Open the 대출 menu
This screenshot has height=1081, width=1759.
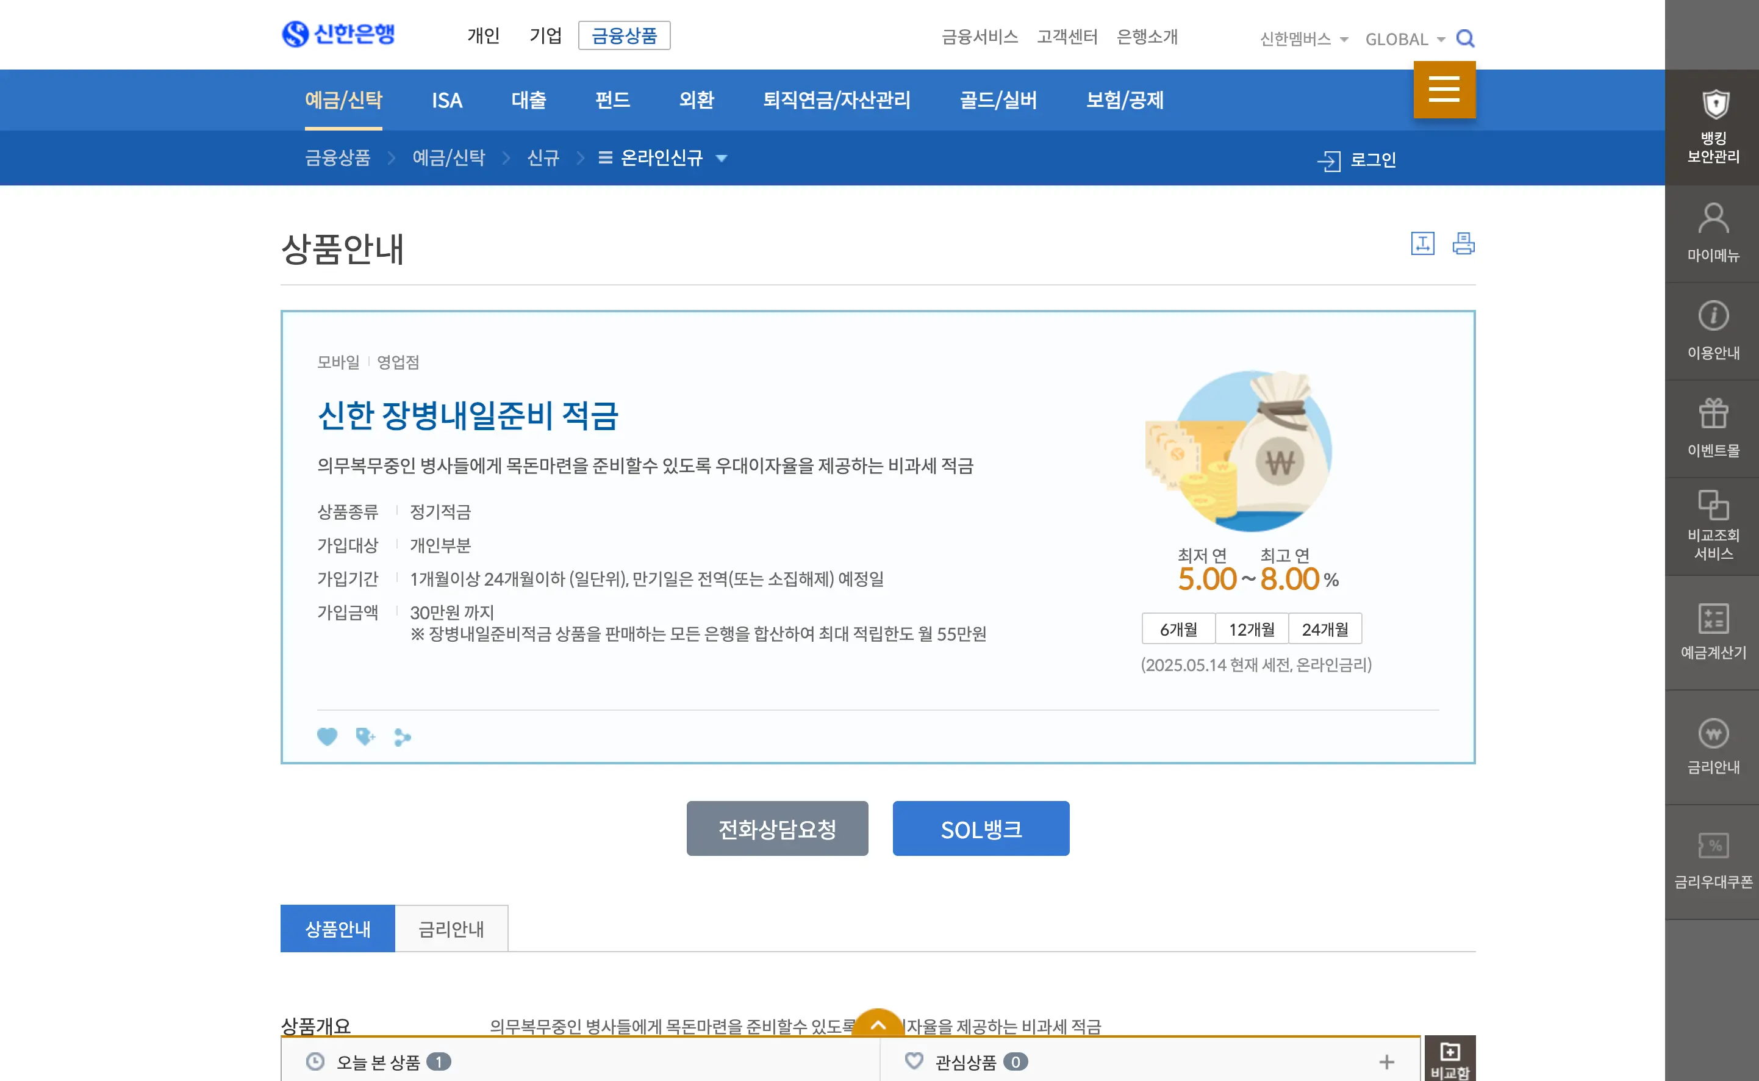pos(529,100)
